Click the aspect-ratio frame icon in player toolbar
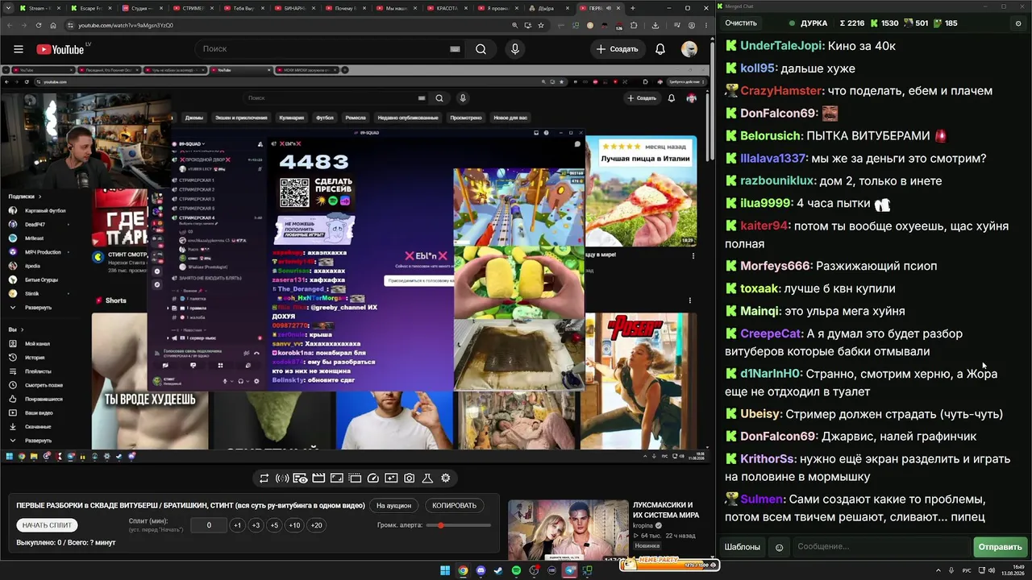This screenshot has height=580, width=1032. (x=337, y=478)
